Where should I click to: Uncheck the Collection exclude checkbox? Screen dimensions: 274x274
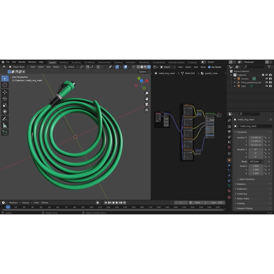pyautogui.click(x=263, y=75)
